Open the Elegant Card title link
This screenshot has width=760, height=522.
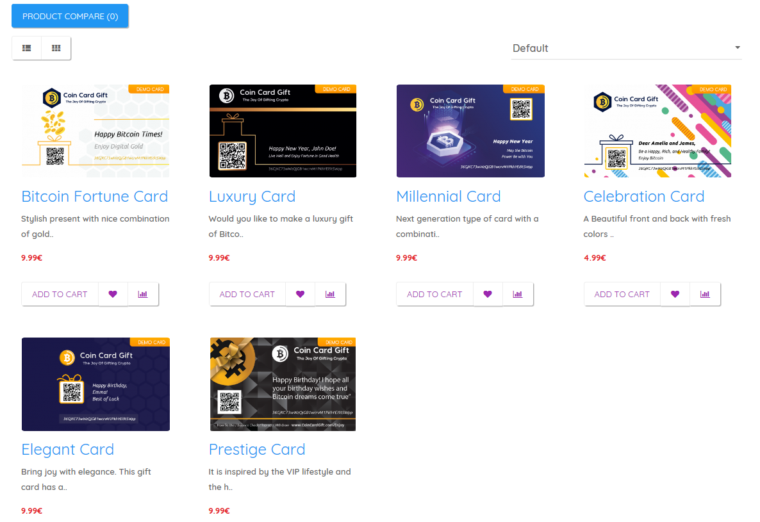pos(68,450)
